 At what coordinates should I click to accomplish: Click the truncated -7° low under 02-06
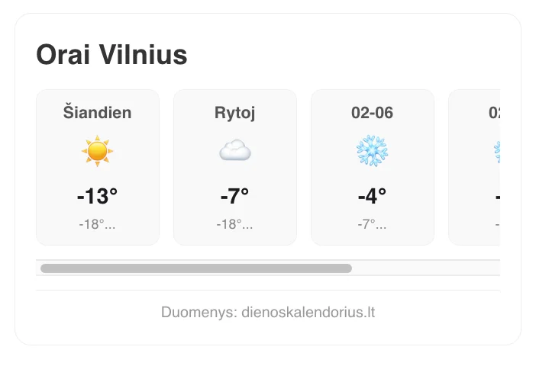[x=373, y=225]
